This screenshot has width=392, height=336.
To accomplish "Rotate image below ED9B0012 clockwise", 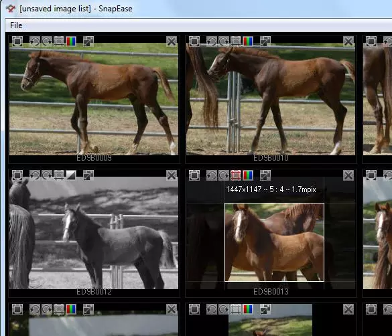I will tap(47, 309).
